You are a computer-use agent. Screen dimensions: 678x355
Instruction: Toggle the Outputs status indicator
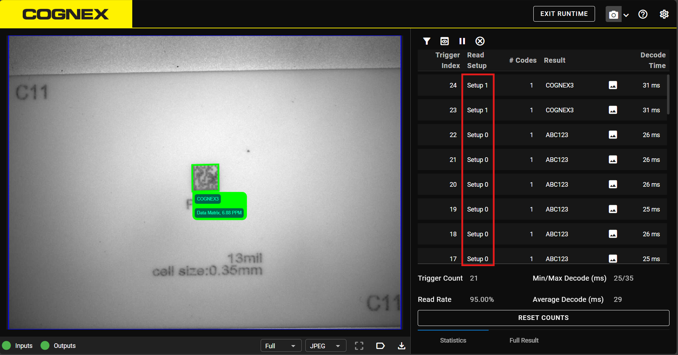coord(45,345)
